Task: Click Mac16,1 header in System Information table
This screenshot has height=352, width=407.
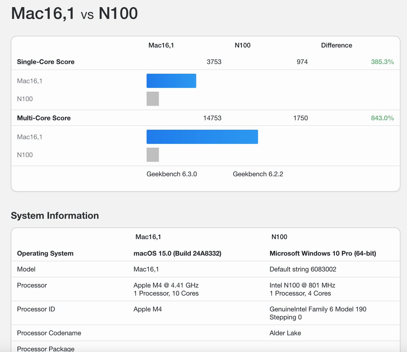Action: pyautogui.click(x=148, y=237)
